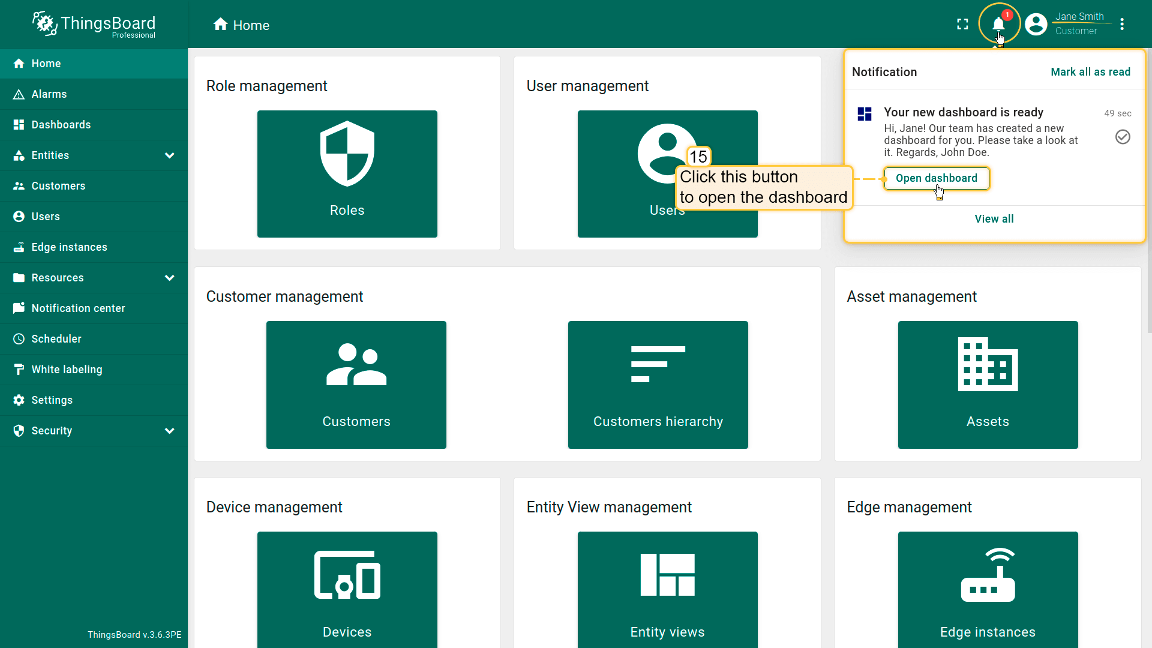Screen dimensions: 1152x648
Task: Go to Alarms in sidebar
Action: tap(49, 94)
